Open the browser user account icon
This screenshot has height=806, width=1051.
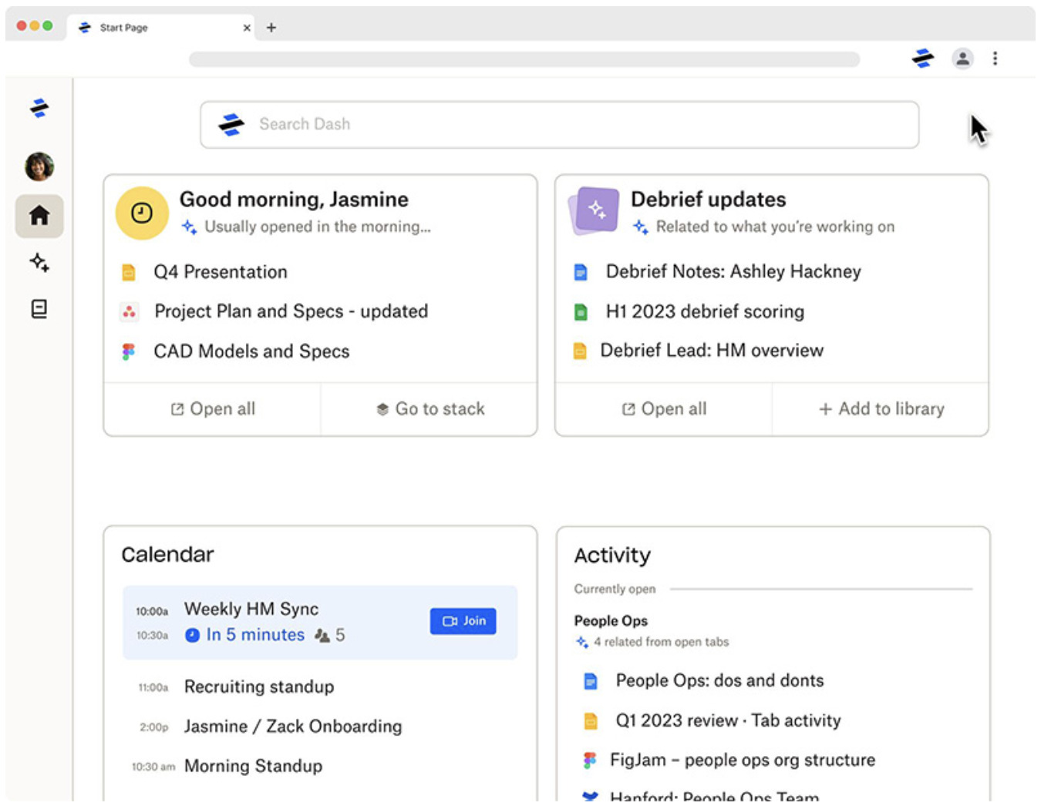click(x=962, y=59)
